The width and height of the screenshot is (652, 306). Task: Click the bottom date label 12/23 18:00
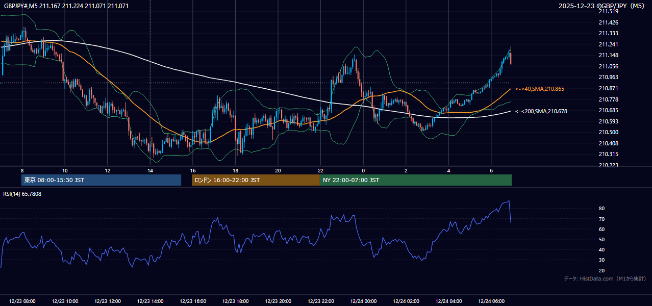click(x=235, y=301)
